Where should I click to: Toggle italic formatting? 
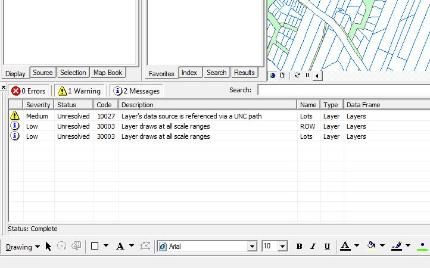pos(313,247)
